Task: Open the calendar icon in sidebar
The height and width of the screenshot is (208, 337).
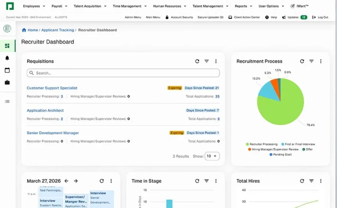Action: point(7,70)
